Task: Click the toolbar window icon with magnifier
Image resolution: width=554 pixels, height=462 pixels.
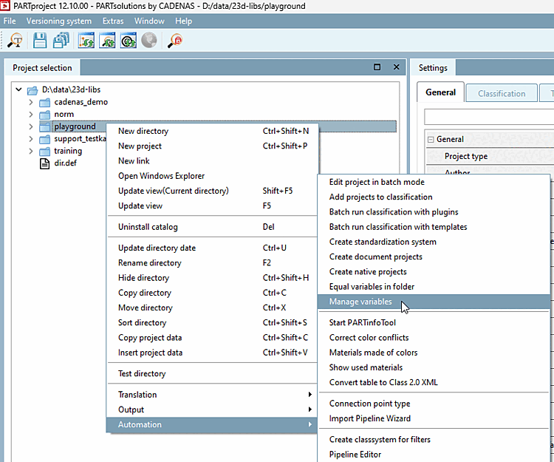Action: (108, 41)
